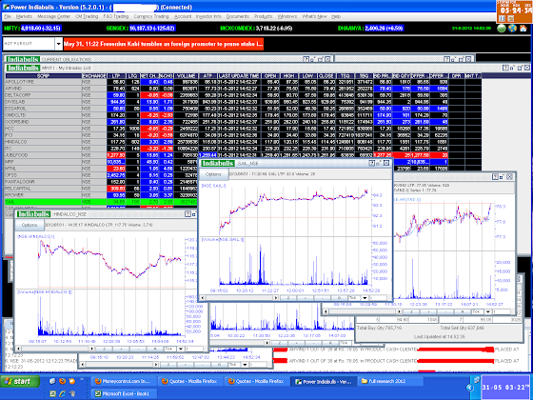This screenshot has height=400, width=533.
Task: Click R reset button on HINDALCO chart
Action: coord(154,349)
